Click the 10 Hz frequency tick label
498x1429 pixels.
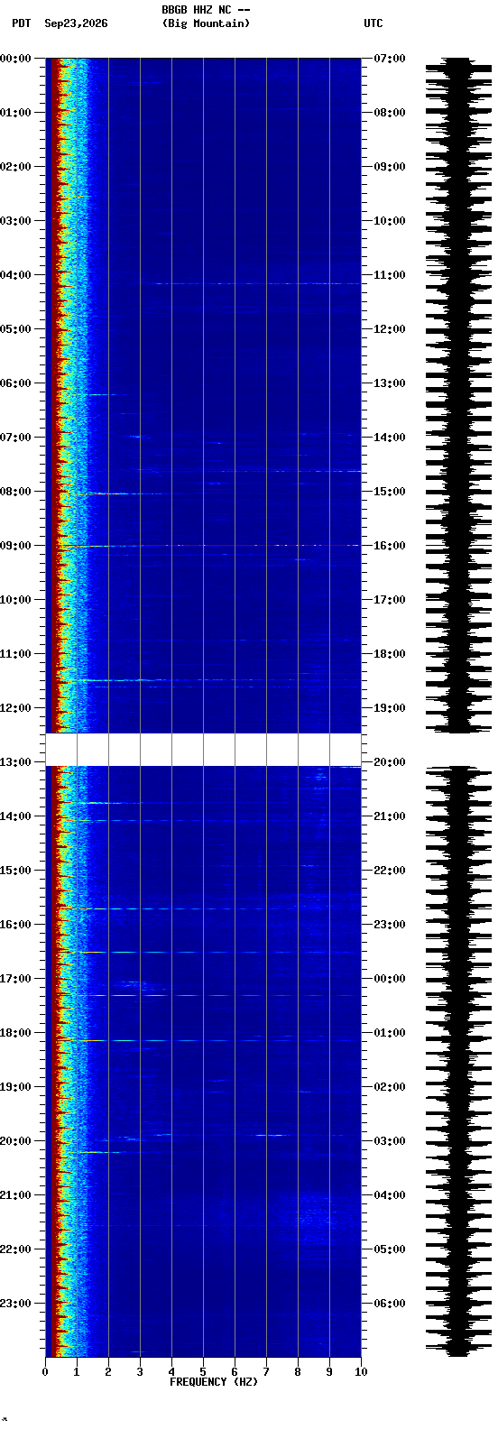point(361,1372)
